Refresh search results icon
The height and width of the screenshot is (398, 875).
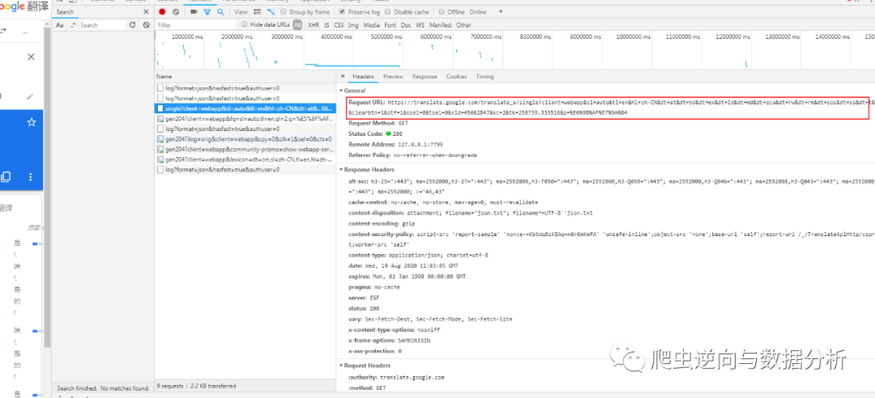coord(132,25)
